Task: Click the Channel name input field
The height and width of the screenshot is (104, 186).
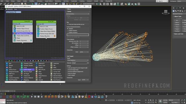Action: 80,63
